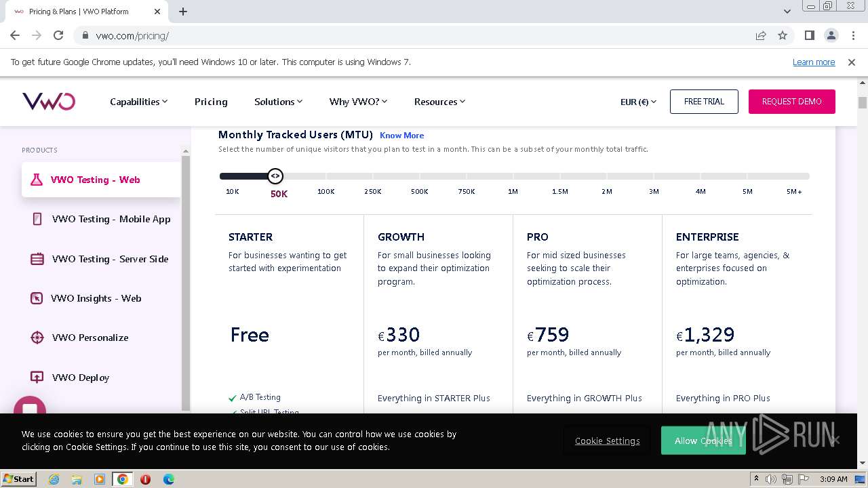The height and width of the screenshot is (488, 868).
Task: Click the Mobile App phone icon
Action: (x=37, y=219)
